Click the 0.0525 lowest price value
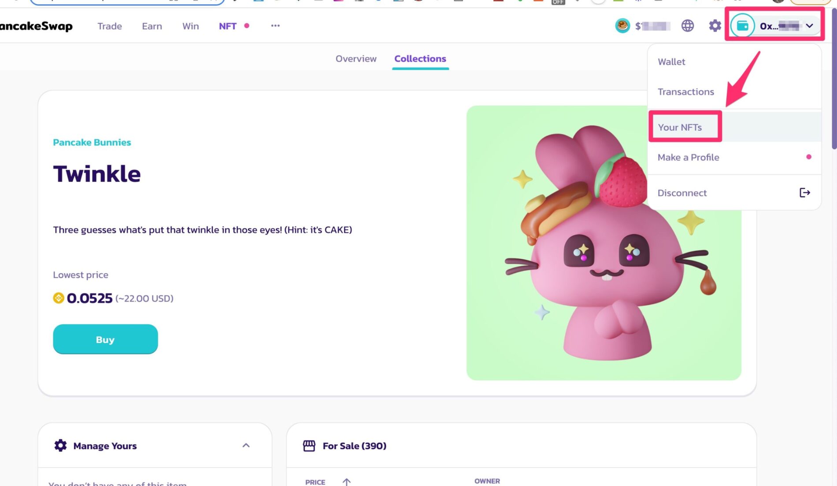The width and height of the screenshot is (837, 486). pyautogui.click(x=89, y=298)
